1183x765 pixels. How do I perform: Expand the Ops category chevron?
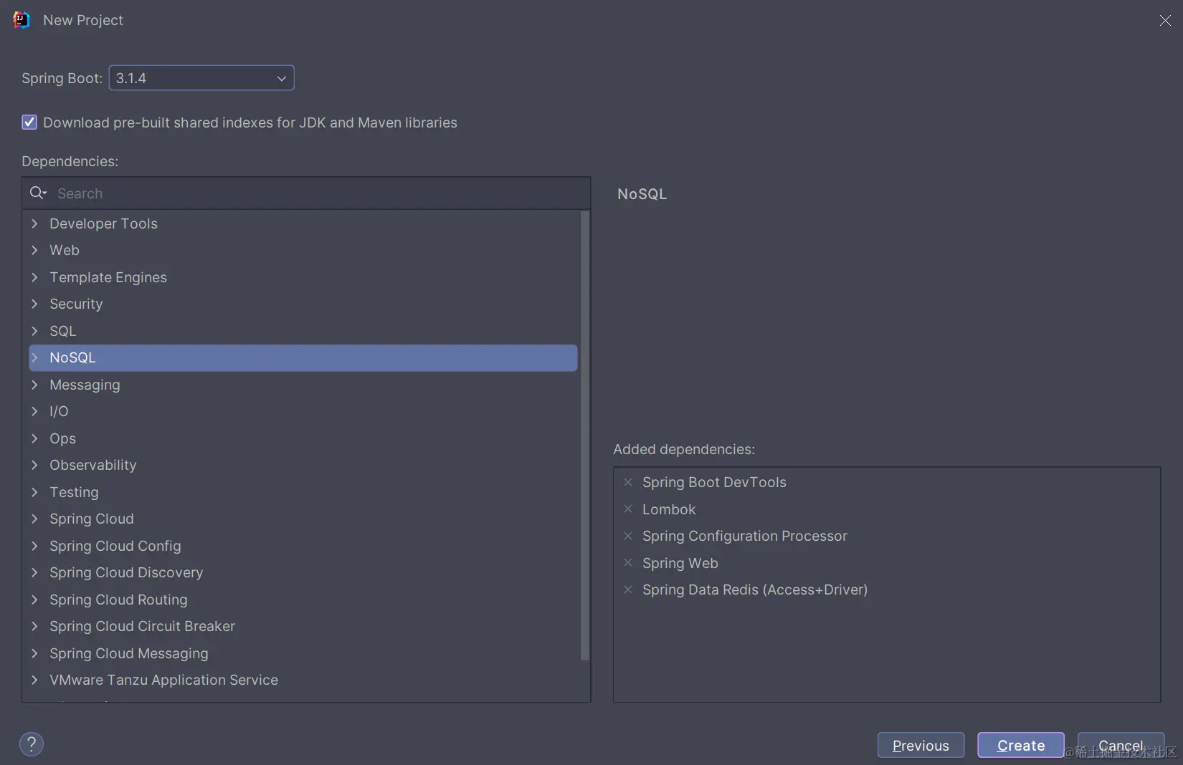tap(34, 438)
